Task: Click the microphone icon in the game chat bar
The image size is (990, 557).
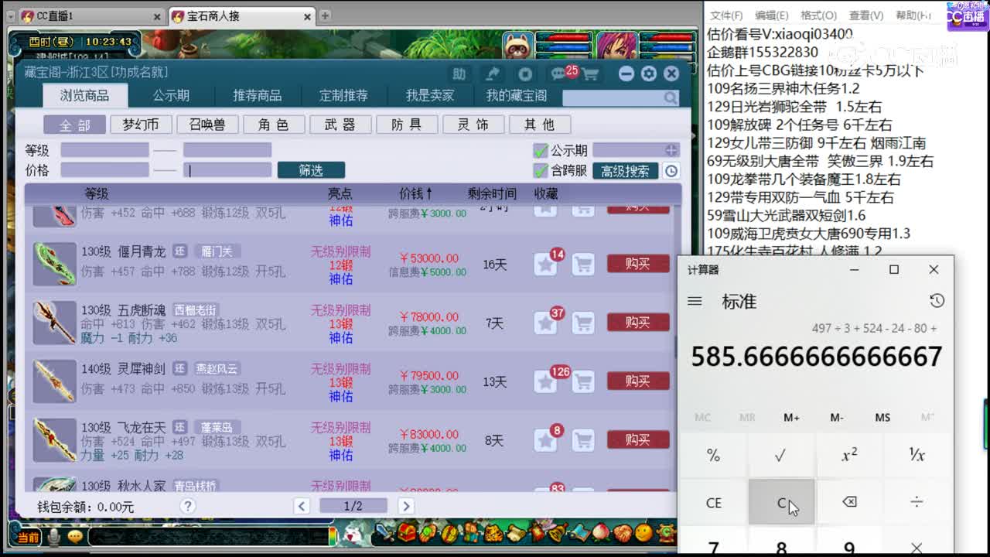Action: click(54, 535)
